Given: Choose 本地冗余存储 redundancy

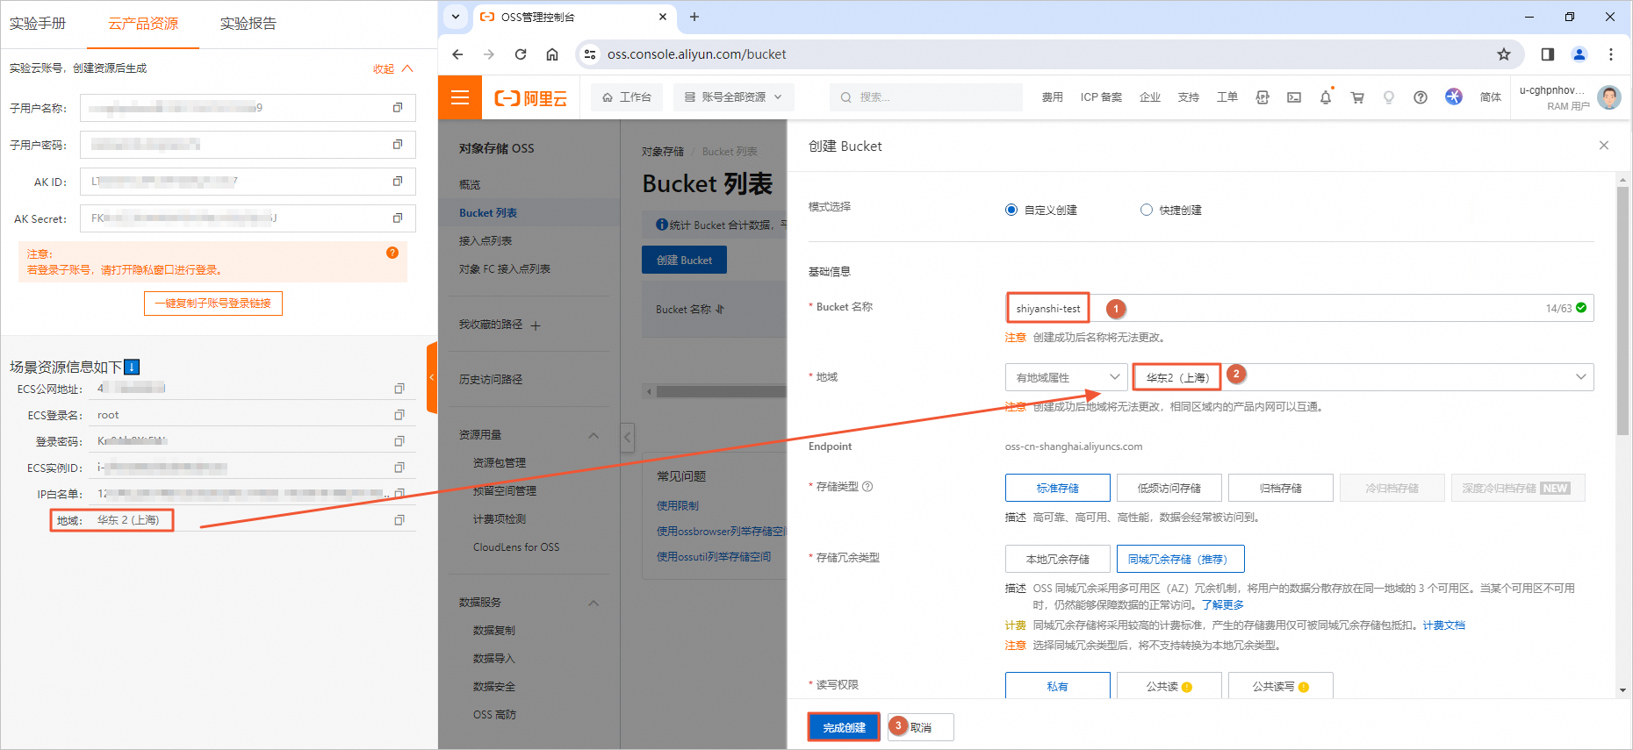Looking at the screenshot, I should (x=1058, y=559).
